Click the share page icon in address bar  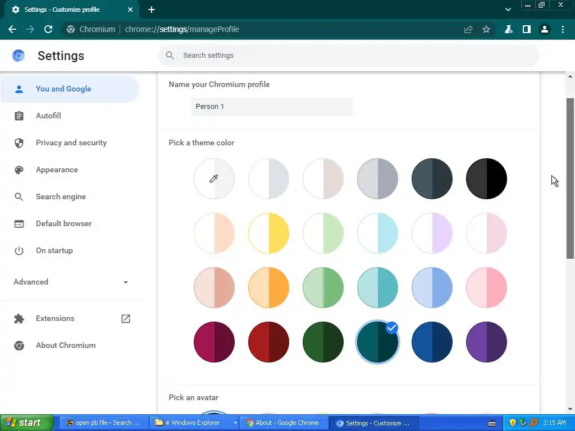point(468,30)
